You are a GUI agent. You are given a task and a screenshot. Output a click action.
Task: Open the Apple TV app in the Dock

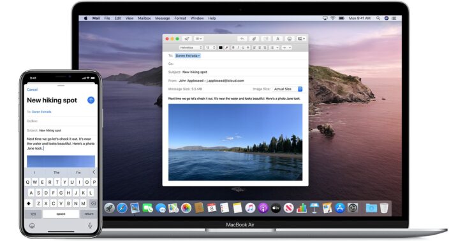click(276, 208)
